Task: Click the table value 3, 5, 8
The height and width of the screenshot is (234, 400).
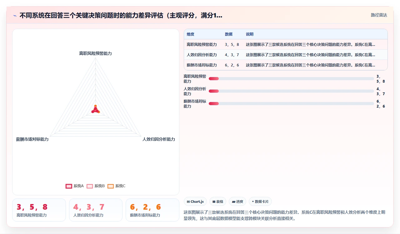Action: point(232,45)
